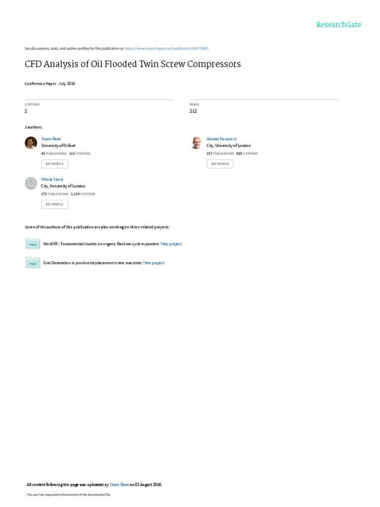The width and height of the screenshot is (380, 507).
Task: Click See Profile under Ahmed Kovacevic
Action: (x=220, y=163)
